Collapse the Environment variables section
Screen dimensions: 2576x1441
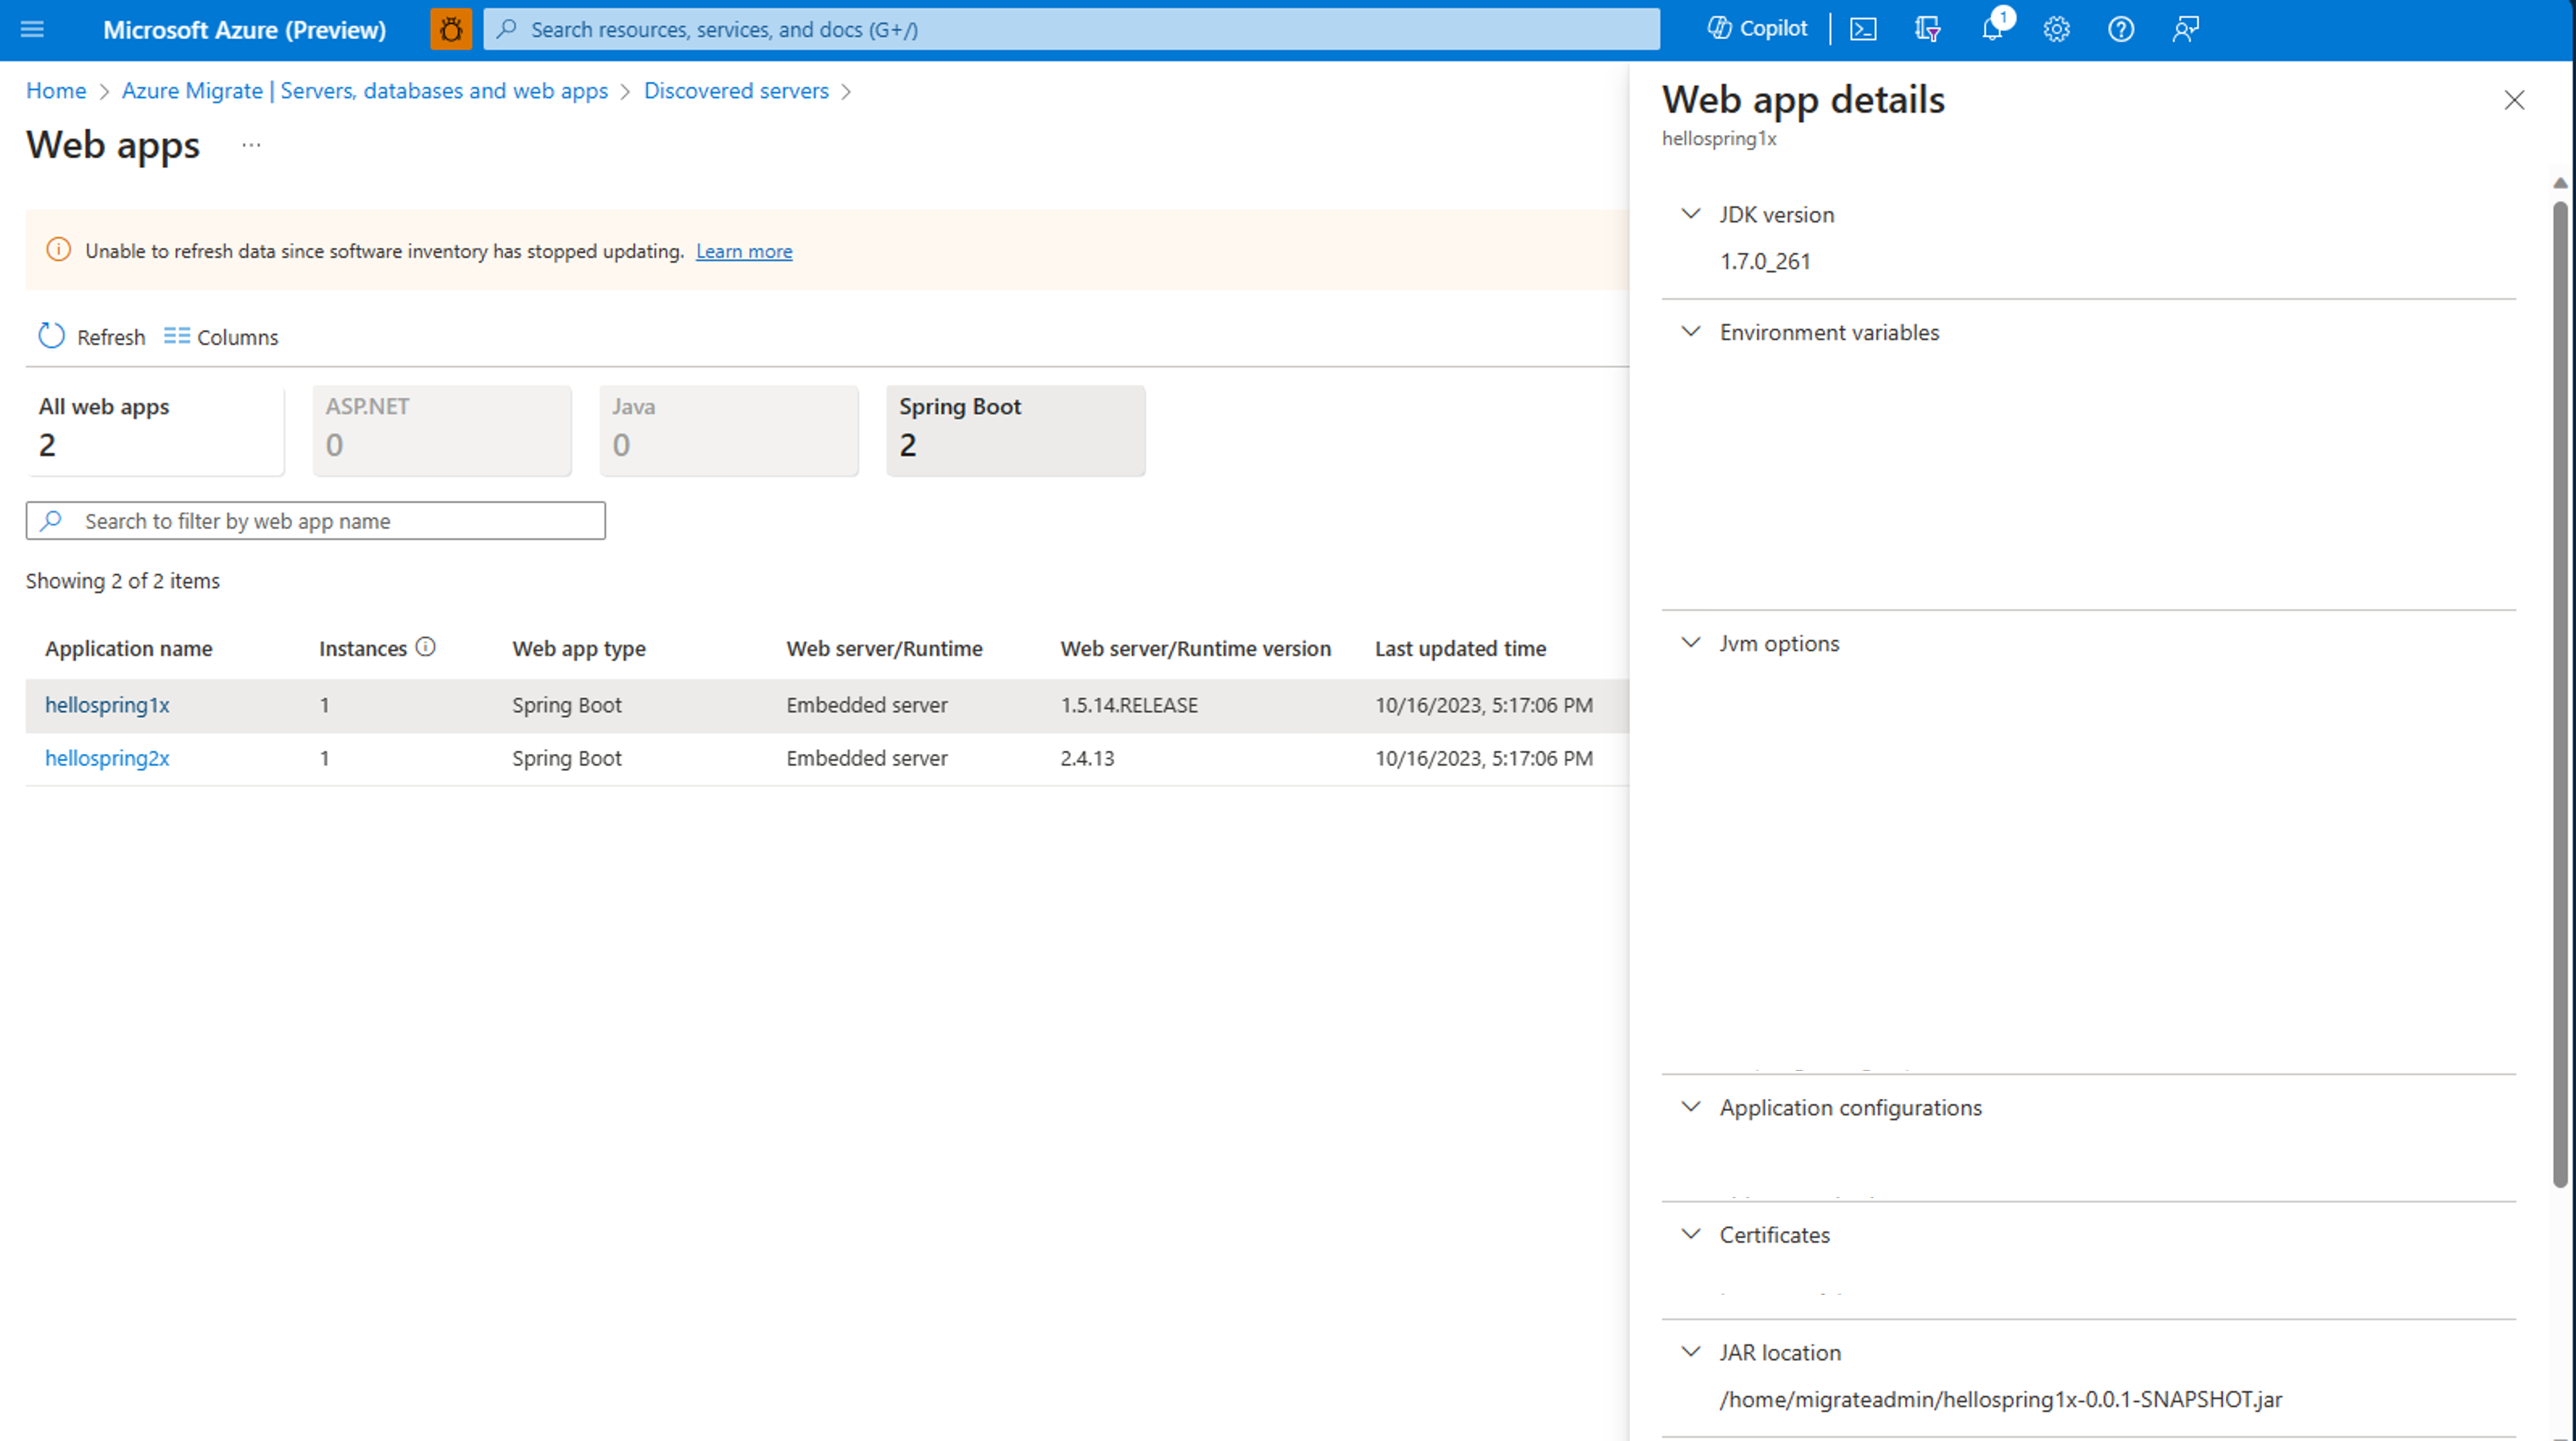[x=1691, y=332]
